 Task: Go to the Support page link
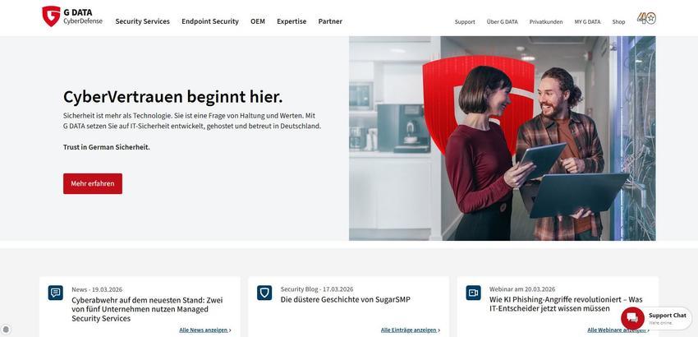coord(465,22)
